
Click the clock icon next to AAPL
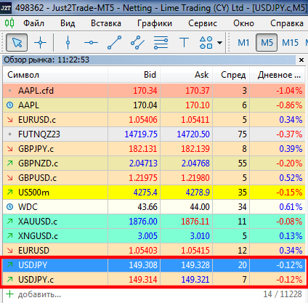tap(9, 105)
